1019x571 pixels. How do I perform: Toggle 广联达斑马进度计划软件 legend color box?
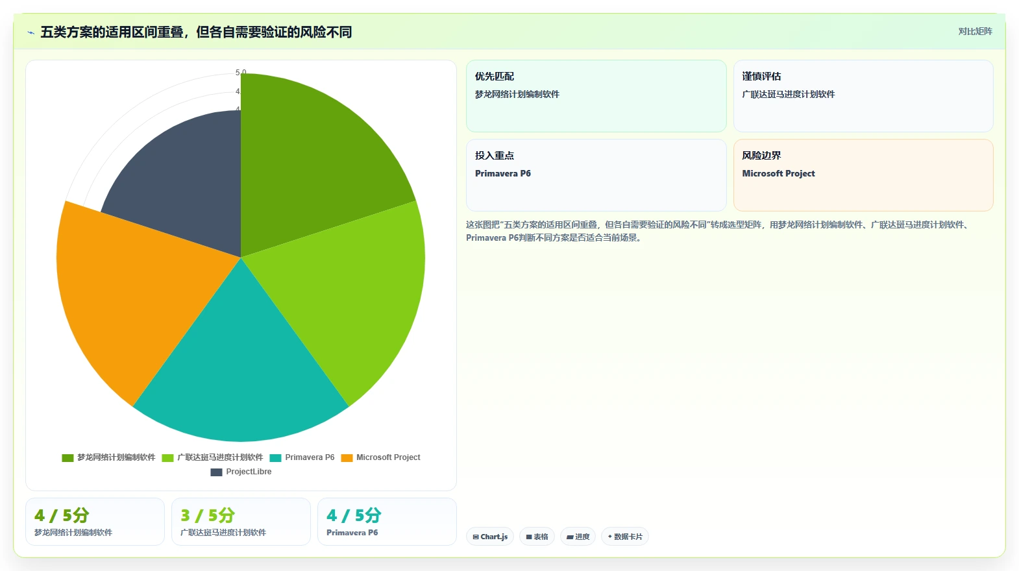[x=167, y=458]
